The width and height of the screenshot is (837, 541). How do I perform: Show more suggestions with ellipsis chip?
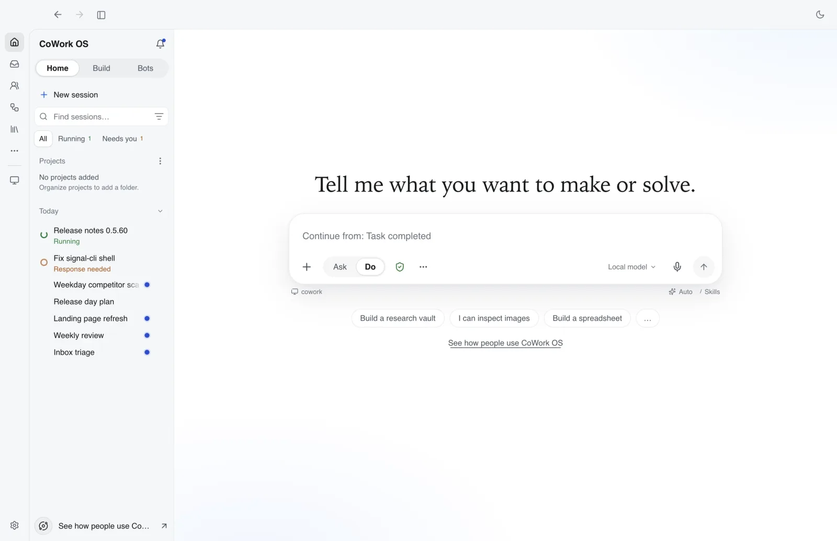(x=648, y=318)
